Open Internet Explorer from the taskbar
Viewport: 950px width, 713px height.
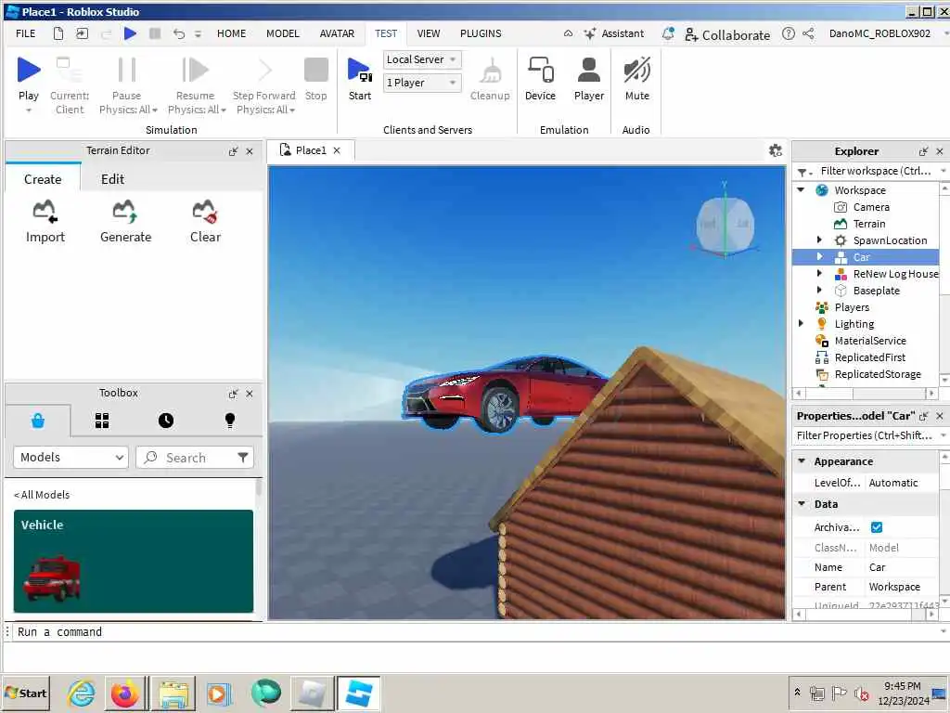point(82,693)
